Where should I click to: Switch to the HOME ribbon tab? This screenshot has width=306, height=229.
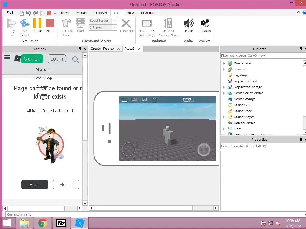[x=65, y=13]
